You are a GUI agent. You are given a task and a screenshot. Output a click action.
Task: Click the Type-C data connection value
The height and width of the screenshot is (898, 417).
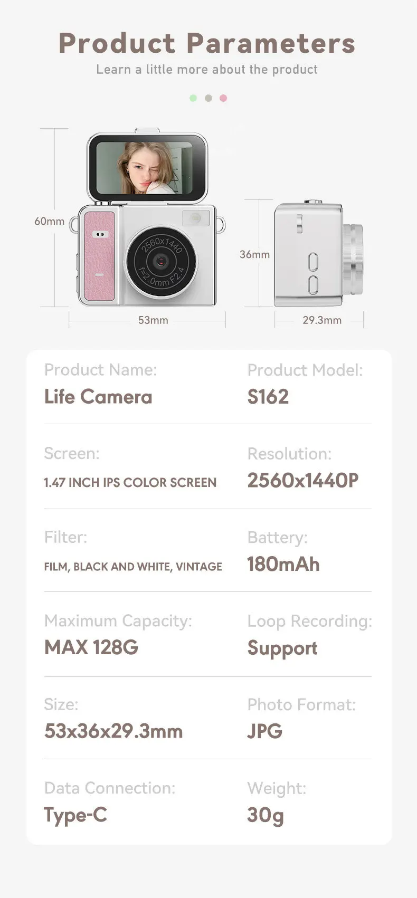(75, 815)
